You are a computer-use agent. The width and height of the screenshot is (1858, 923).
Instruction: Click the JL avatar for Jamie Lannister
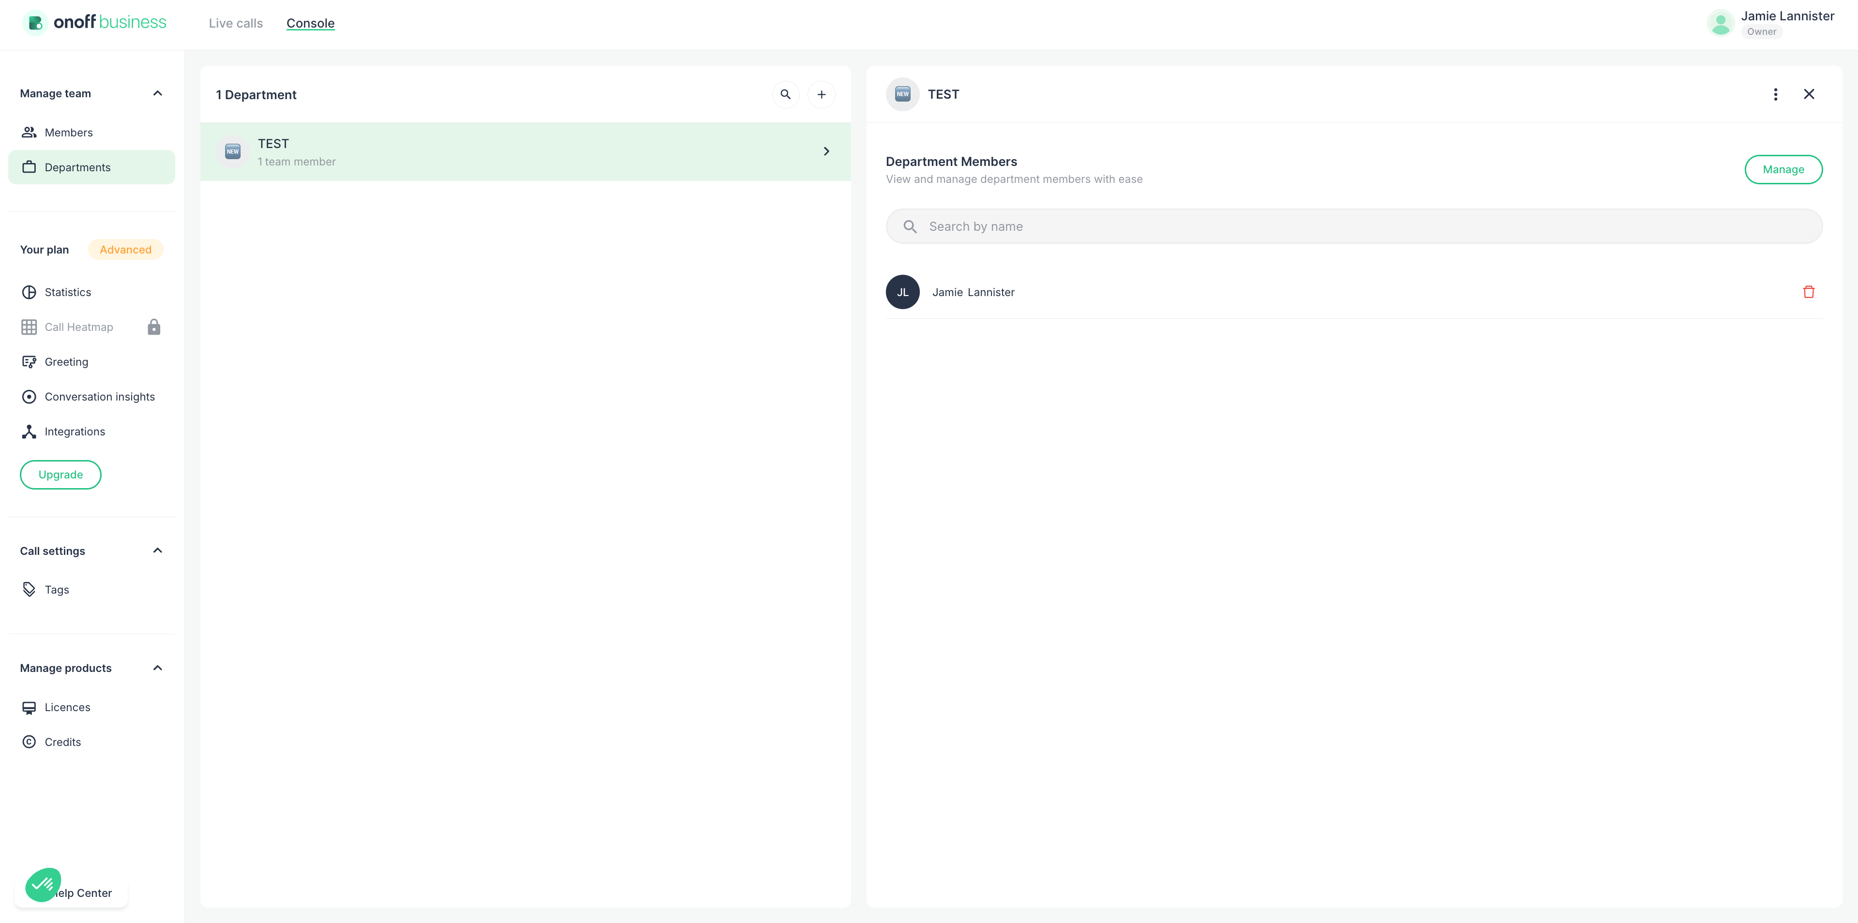point(902,292)
